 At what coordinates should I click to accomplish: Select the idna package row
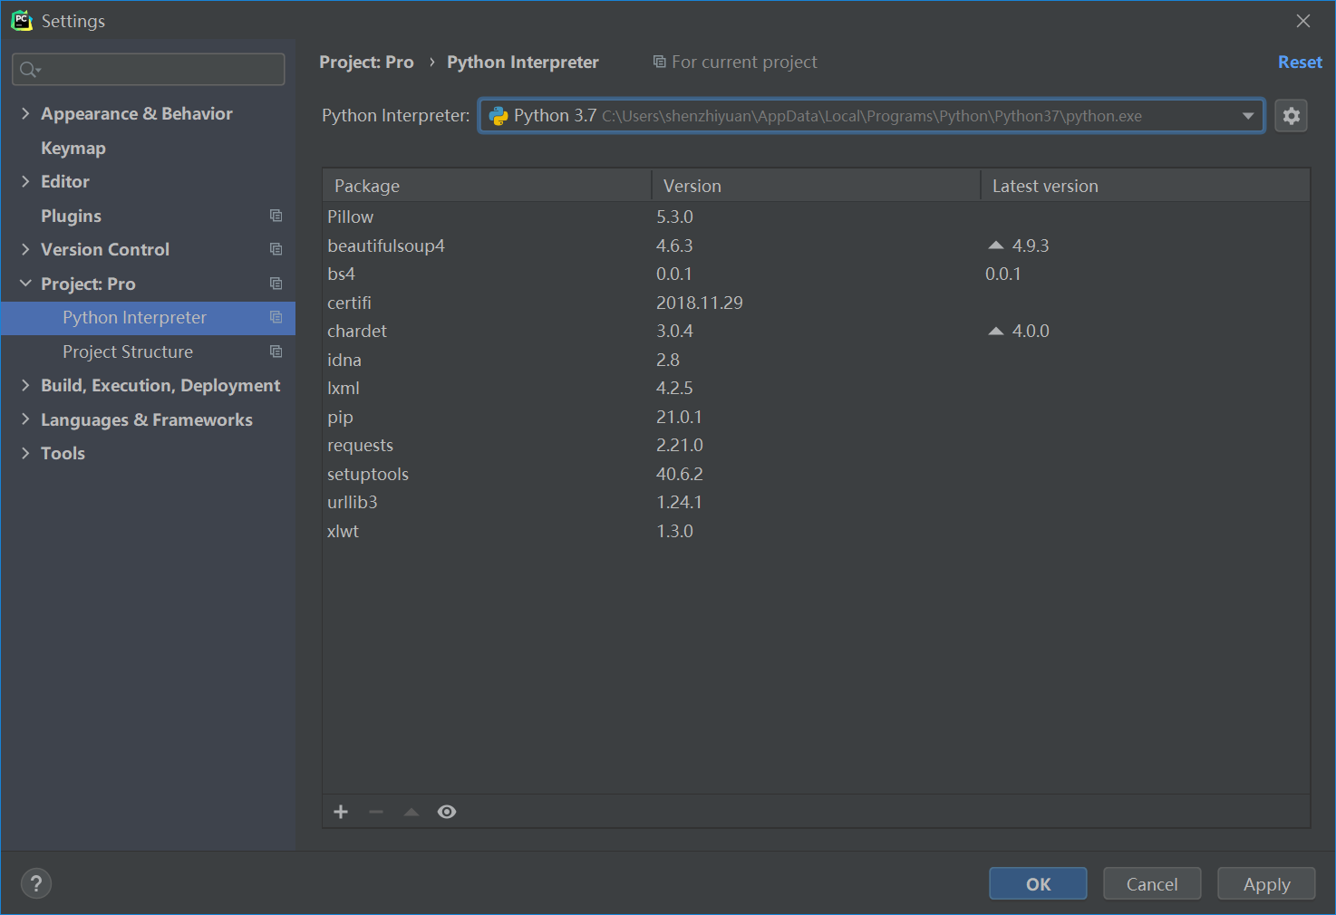pyautogui.click(x=816, y=360)
